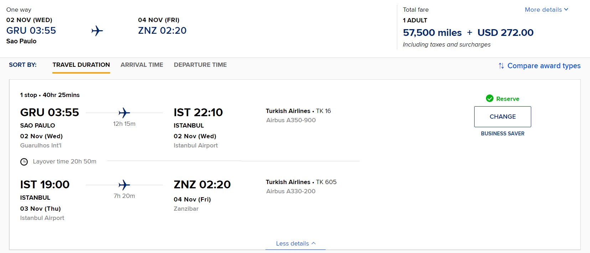Sort results by Travel Duration

tap(81, 65)
